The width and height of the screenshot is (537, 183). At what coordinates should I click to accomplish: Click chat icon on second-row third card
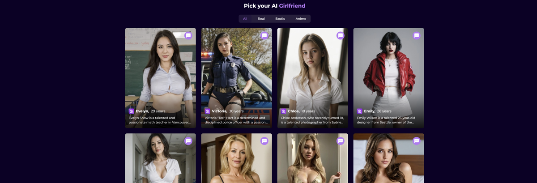(x=341, y=140)
